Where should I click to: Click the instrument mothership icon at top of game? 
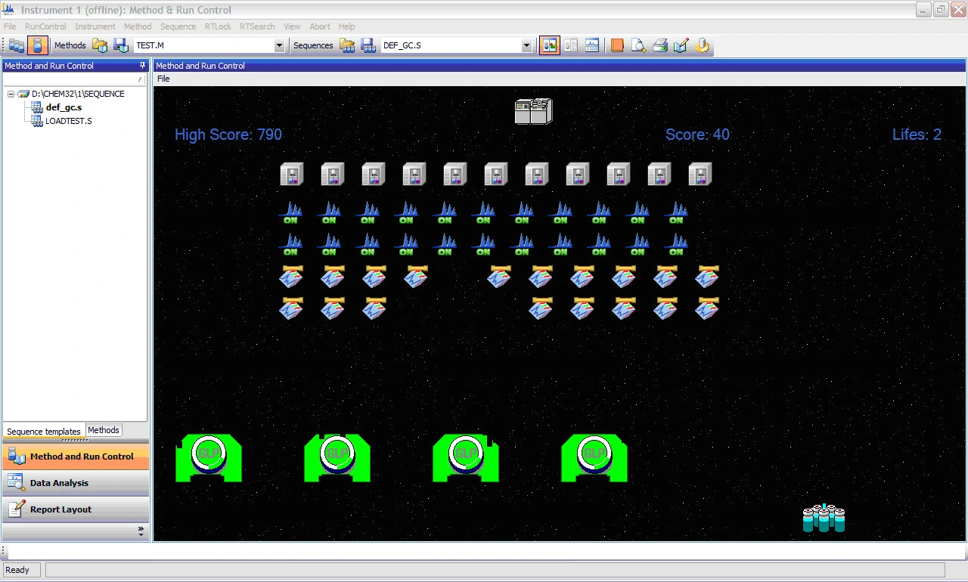tap(533, 111)
